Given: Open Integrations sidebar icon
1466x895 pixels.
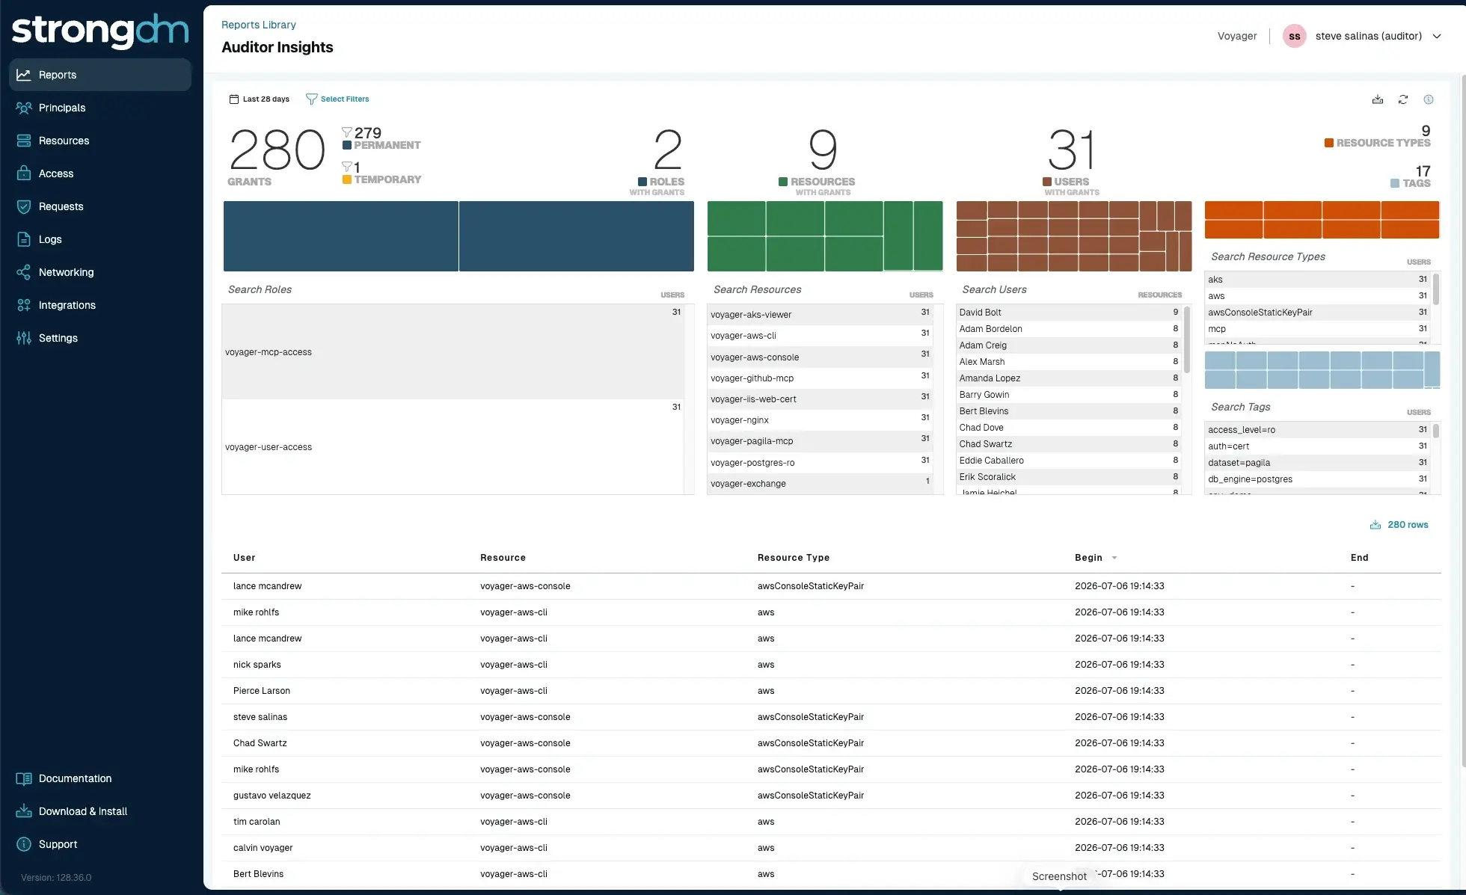Looking at the screenshot, I should 24,305.
